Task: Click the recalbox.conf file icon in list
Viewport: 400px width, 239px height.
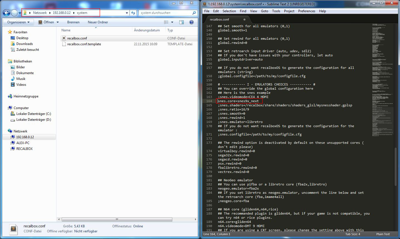Action: coord(64,38)
